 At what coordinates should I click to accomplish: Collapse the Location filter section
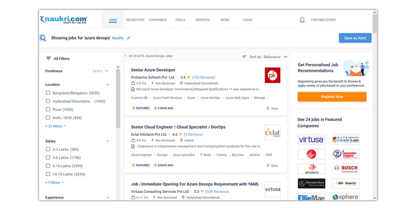pos(108,84)
